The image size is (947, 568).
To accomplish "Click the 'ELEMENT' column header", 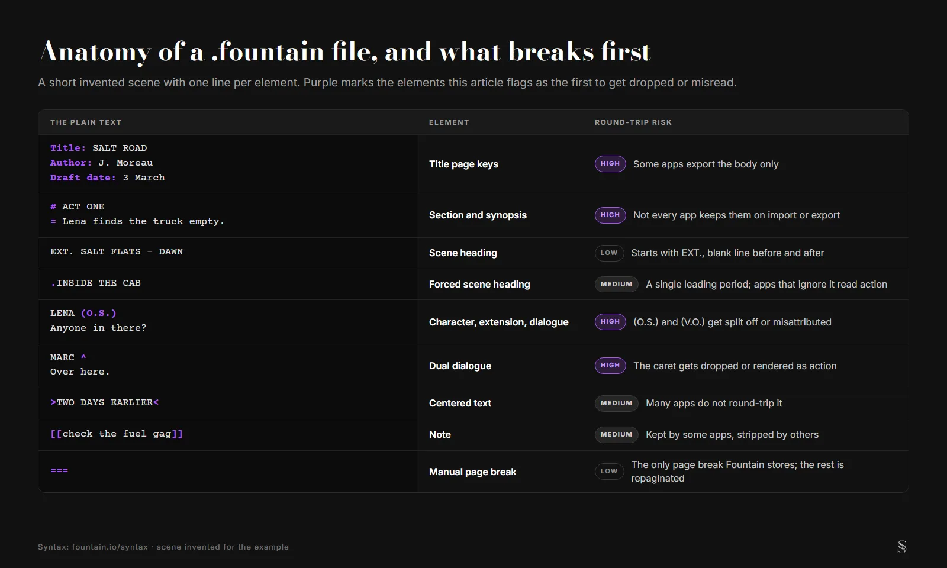I will (x=449, y=122).
